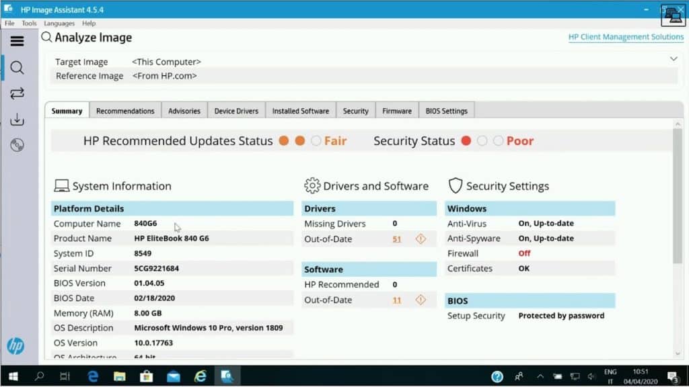
Task: Show hidden icons in the system tray
Action: pos(540,376)
